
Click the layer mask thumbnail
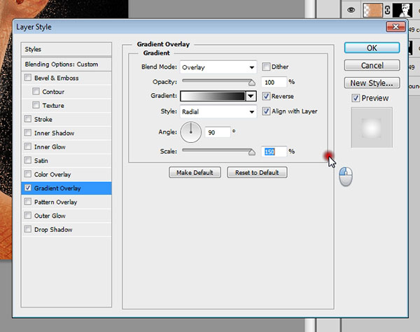[402, 11]
